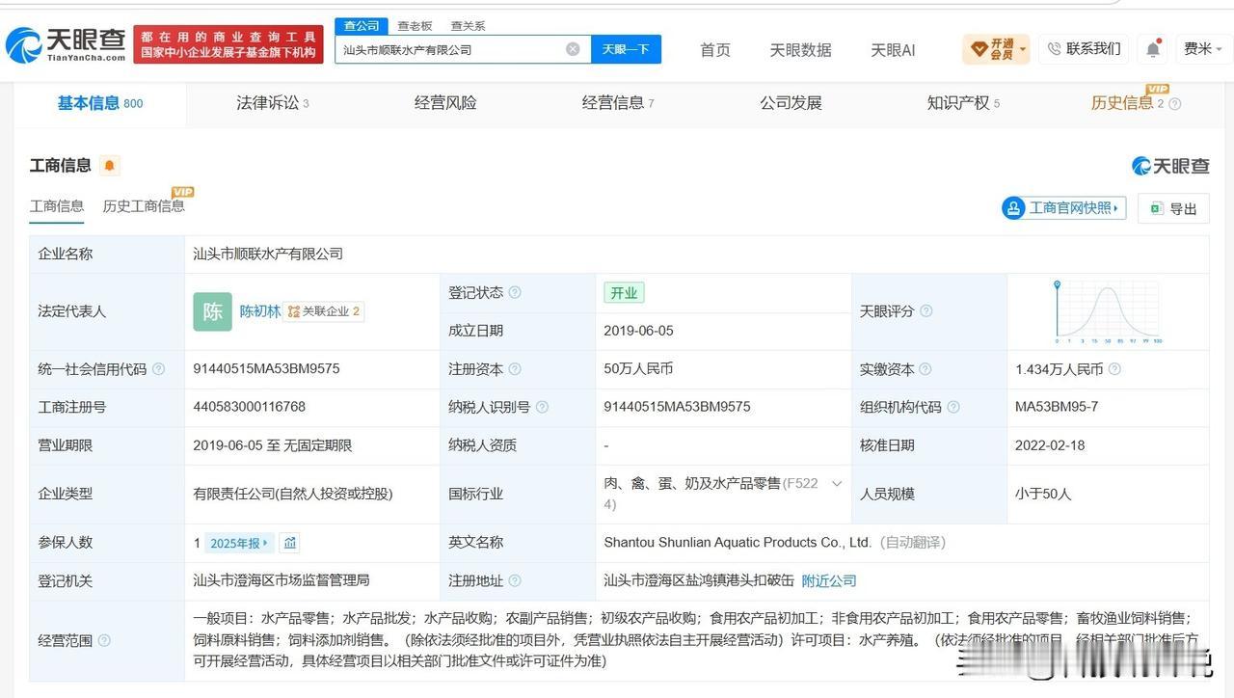Open the 费米 account dropdown
The width and height of the screenshot is (1234, 698).
click(1203, 49)
